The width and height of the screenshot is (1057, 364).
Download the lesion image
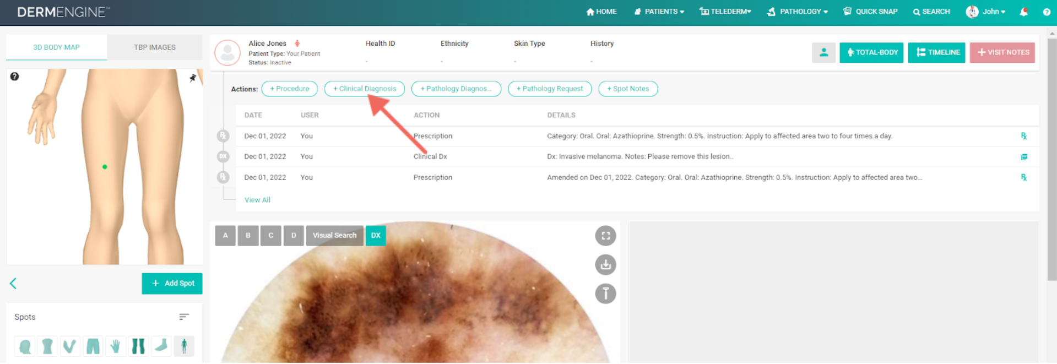click(605, 265)
